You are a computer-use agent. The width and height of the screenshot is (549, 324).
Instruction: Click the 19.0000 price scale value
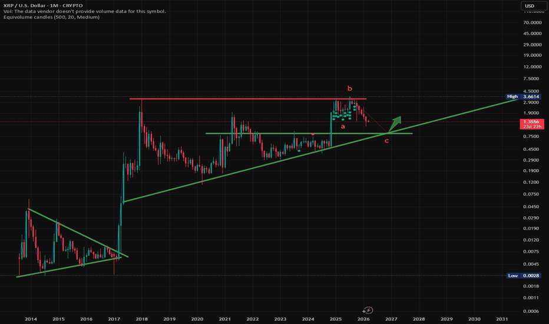532,55
